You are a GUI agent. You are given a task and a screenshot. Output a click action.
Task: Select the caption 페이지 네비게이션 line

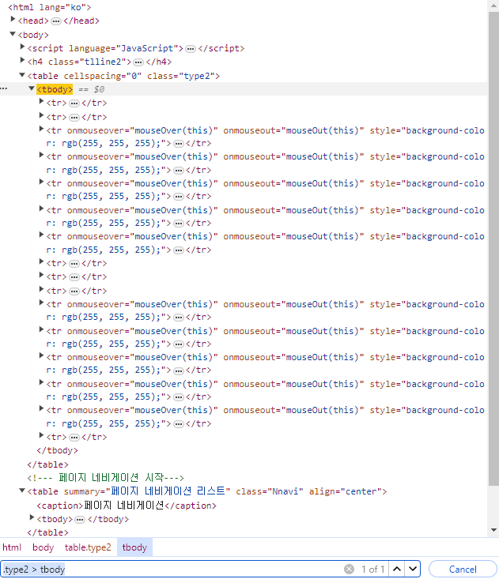point(127,506)
